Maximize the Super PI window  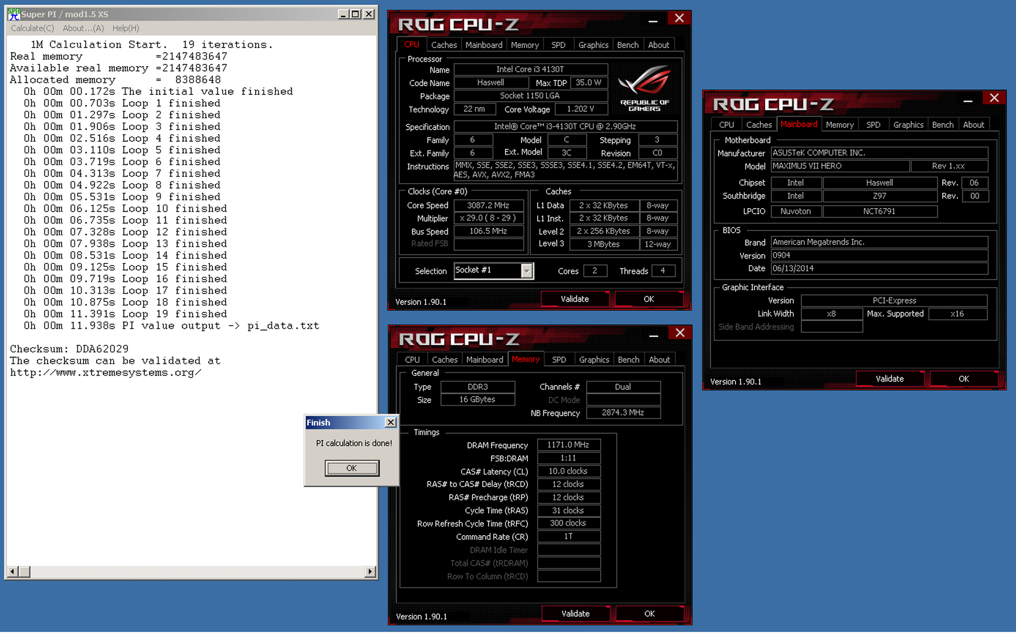coord(355,13)
